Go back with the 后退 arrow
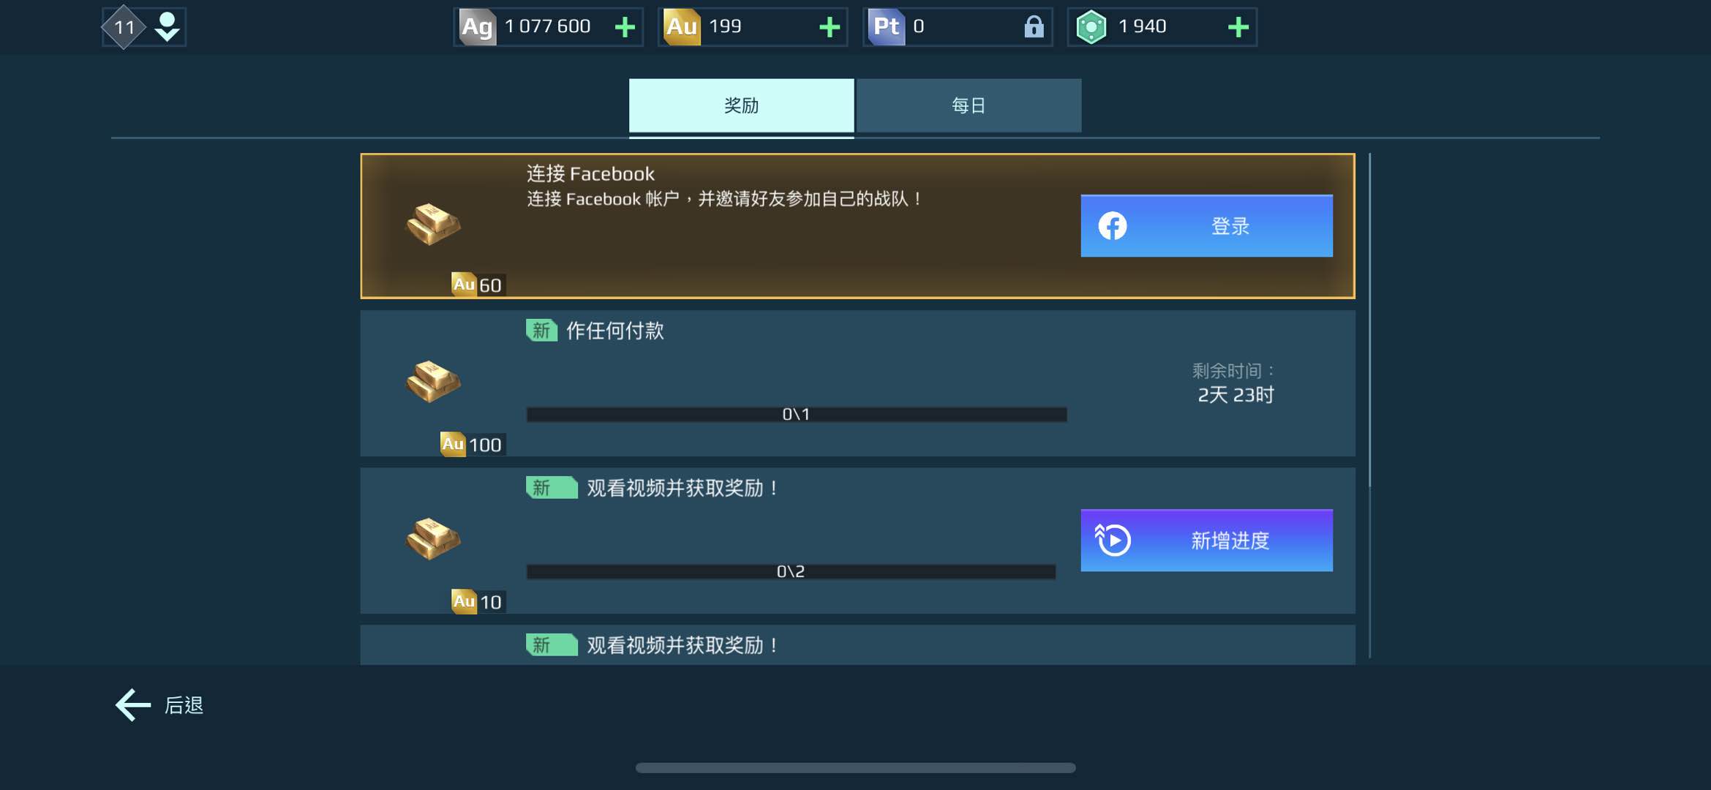Viewport: 1711px width, 790px height. click(x=159, y=705)
